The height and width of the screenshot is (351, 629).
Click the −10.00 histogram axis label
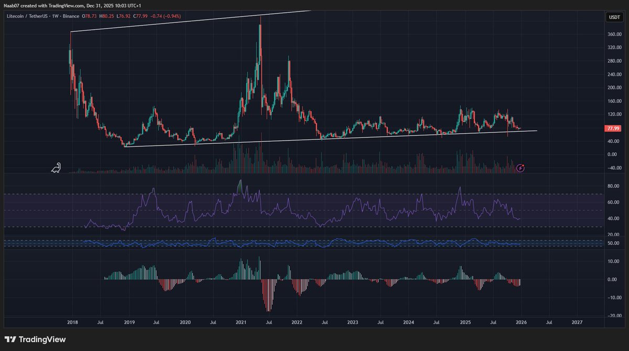614,298
